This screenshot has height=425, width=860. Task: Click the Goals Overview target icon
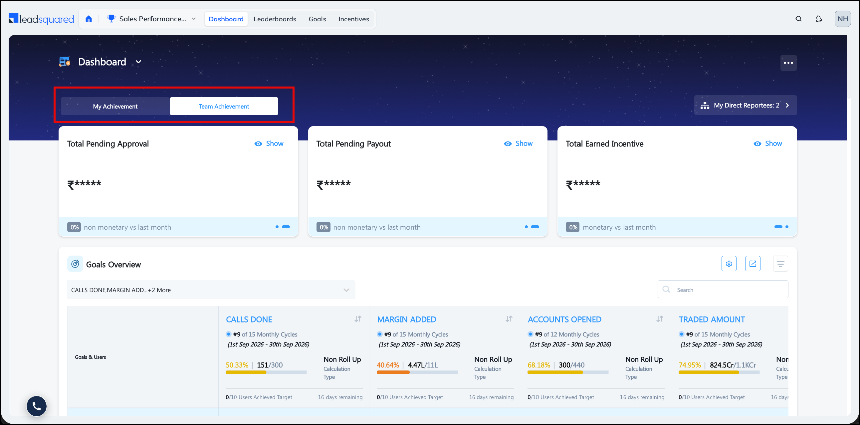(x=75, y=264)
